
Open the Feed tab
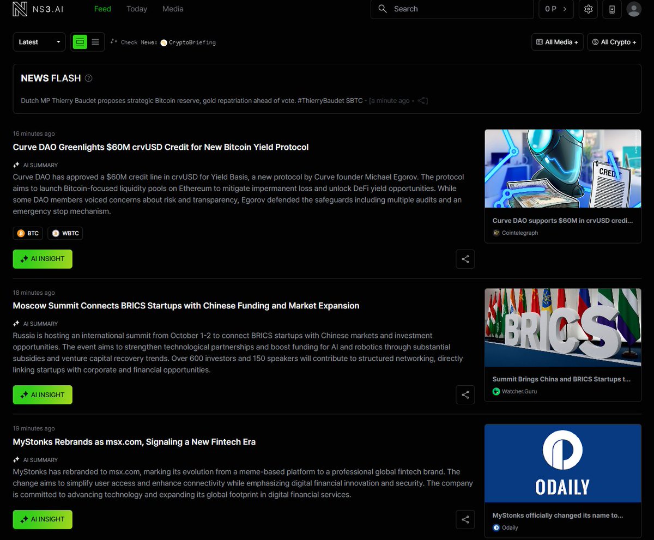click(102, 9)
